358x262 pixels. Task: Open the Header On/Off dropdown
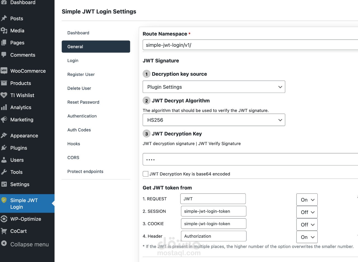click(x=307, y=237)
